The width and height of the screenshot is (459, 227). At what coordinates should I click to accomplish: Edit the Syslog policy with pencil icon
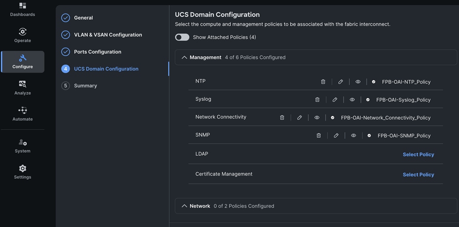pos(335,100)
